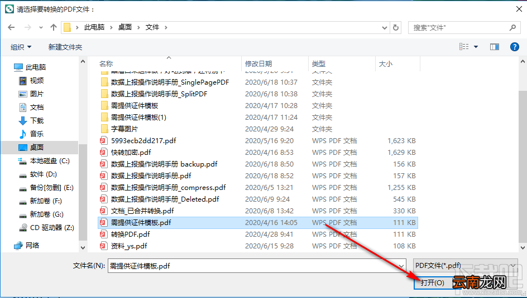Click 新建文件夹 button

[65, 47]
